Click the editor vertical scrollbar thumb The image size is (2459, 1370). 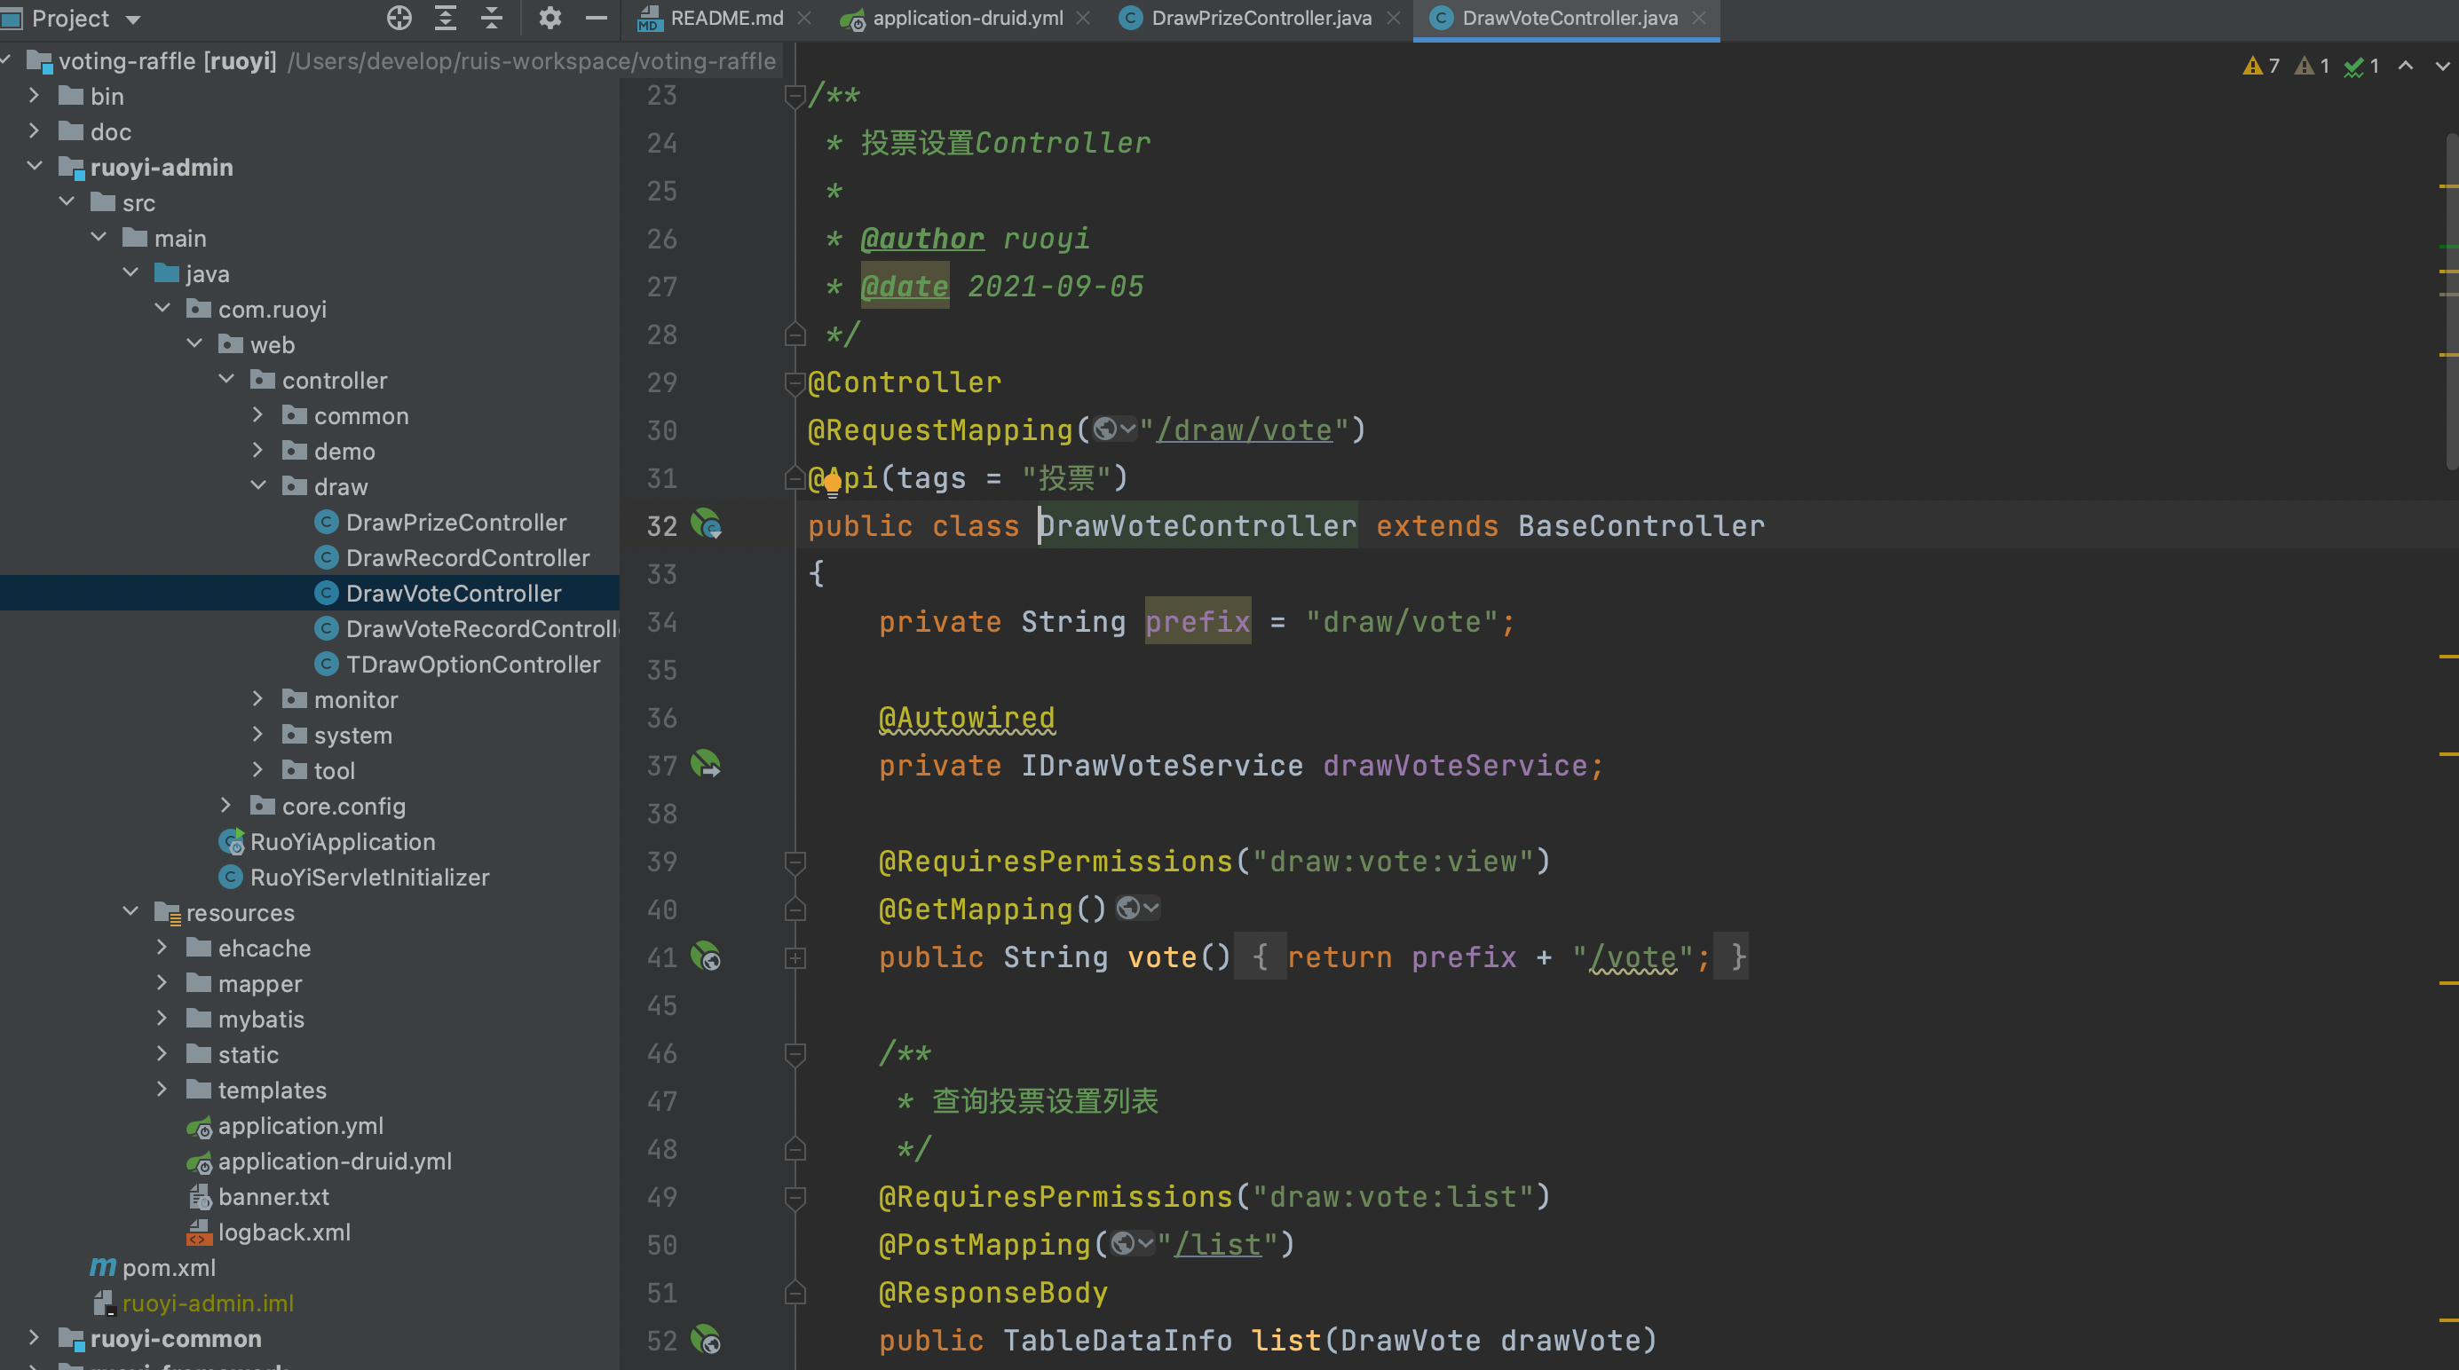(2451, 301)
